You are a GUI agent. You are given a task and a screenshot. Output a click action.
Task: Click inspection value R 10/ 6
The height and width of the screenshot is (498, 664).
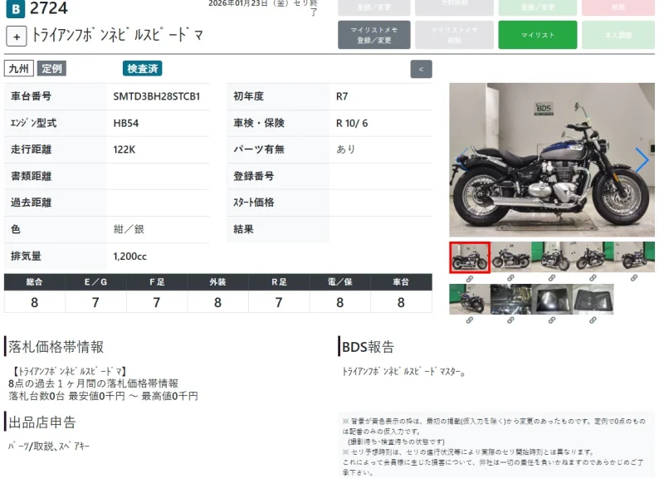click(x=352, y=123)
